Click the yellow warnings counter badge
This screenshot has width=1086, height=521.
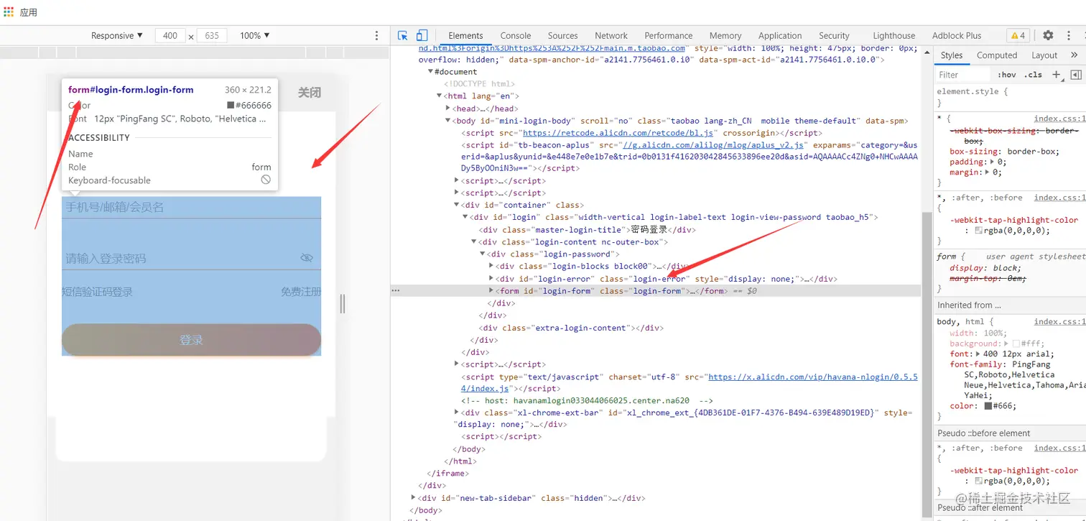click(x=1018, y=35)
